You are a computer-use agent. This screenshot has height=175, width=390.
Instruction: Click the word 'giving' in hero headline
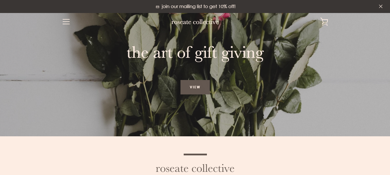click(x=243, y=54)
